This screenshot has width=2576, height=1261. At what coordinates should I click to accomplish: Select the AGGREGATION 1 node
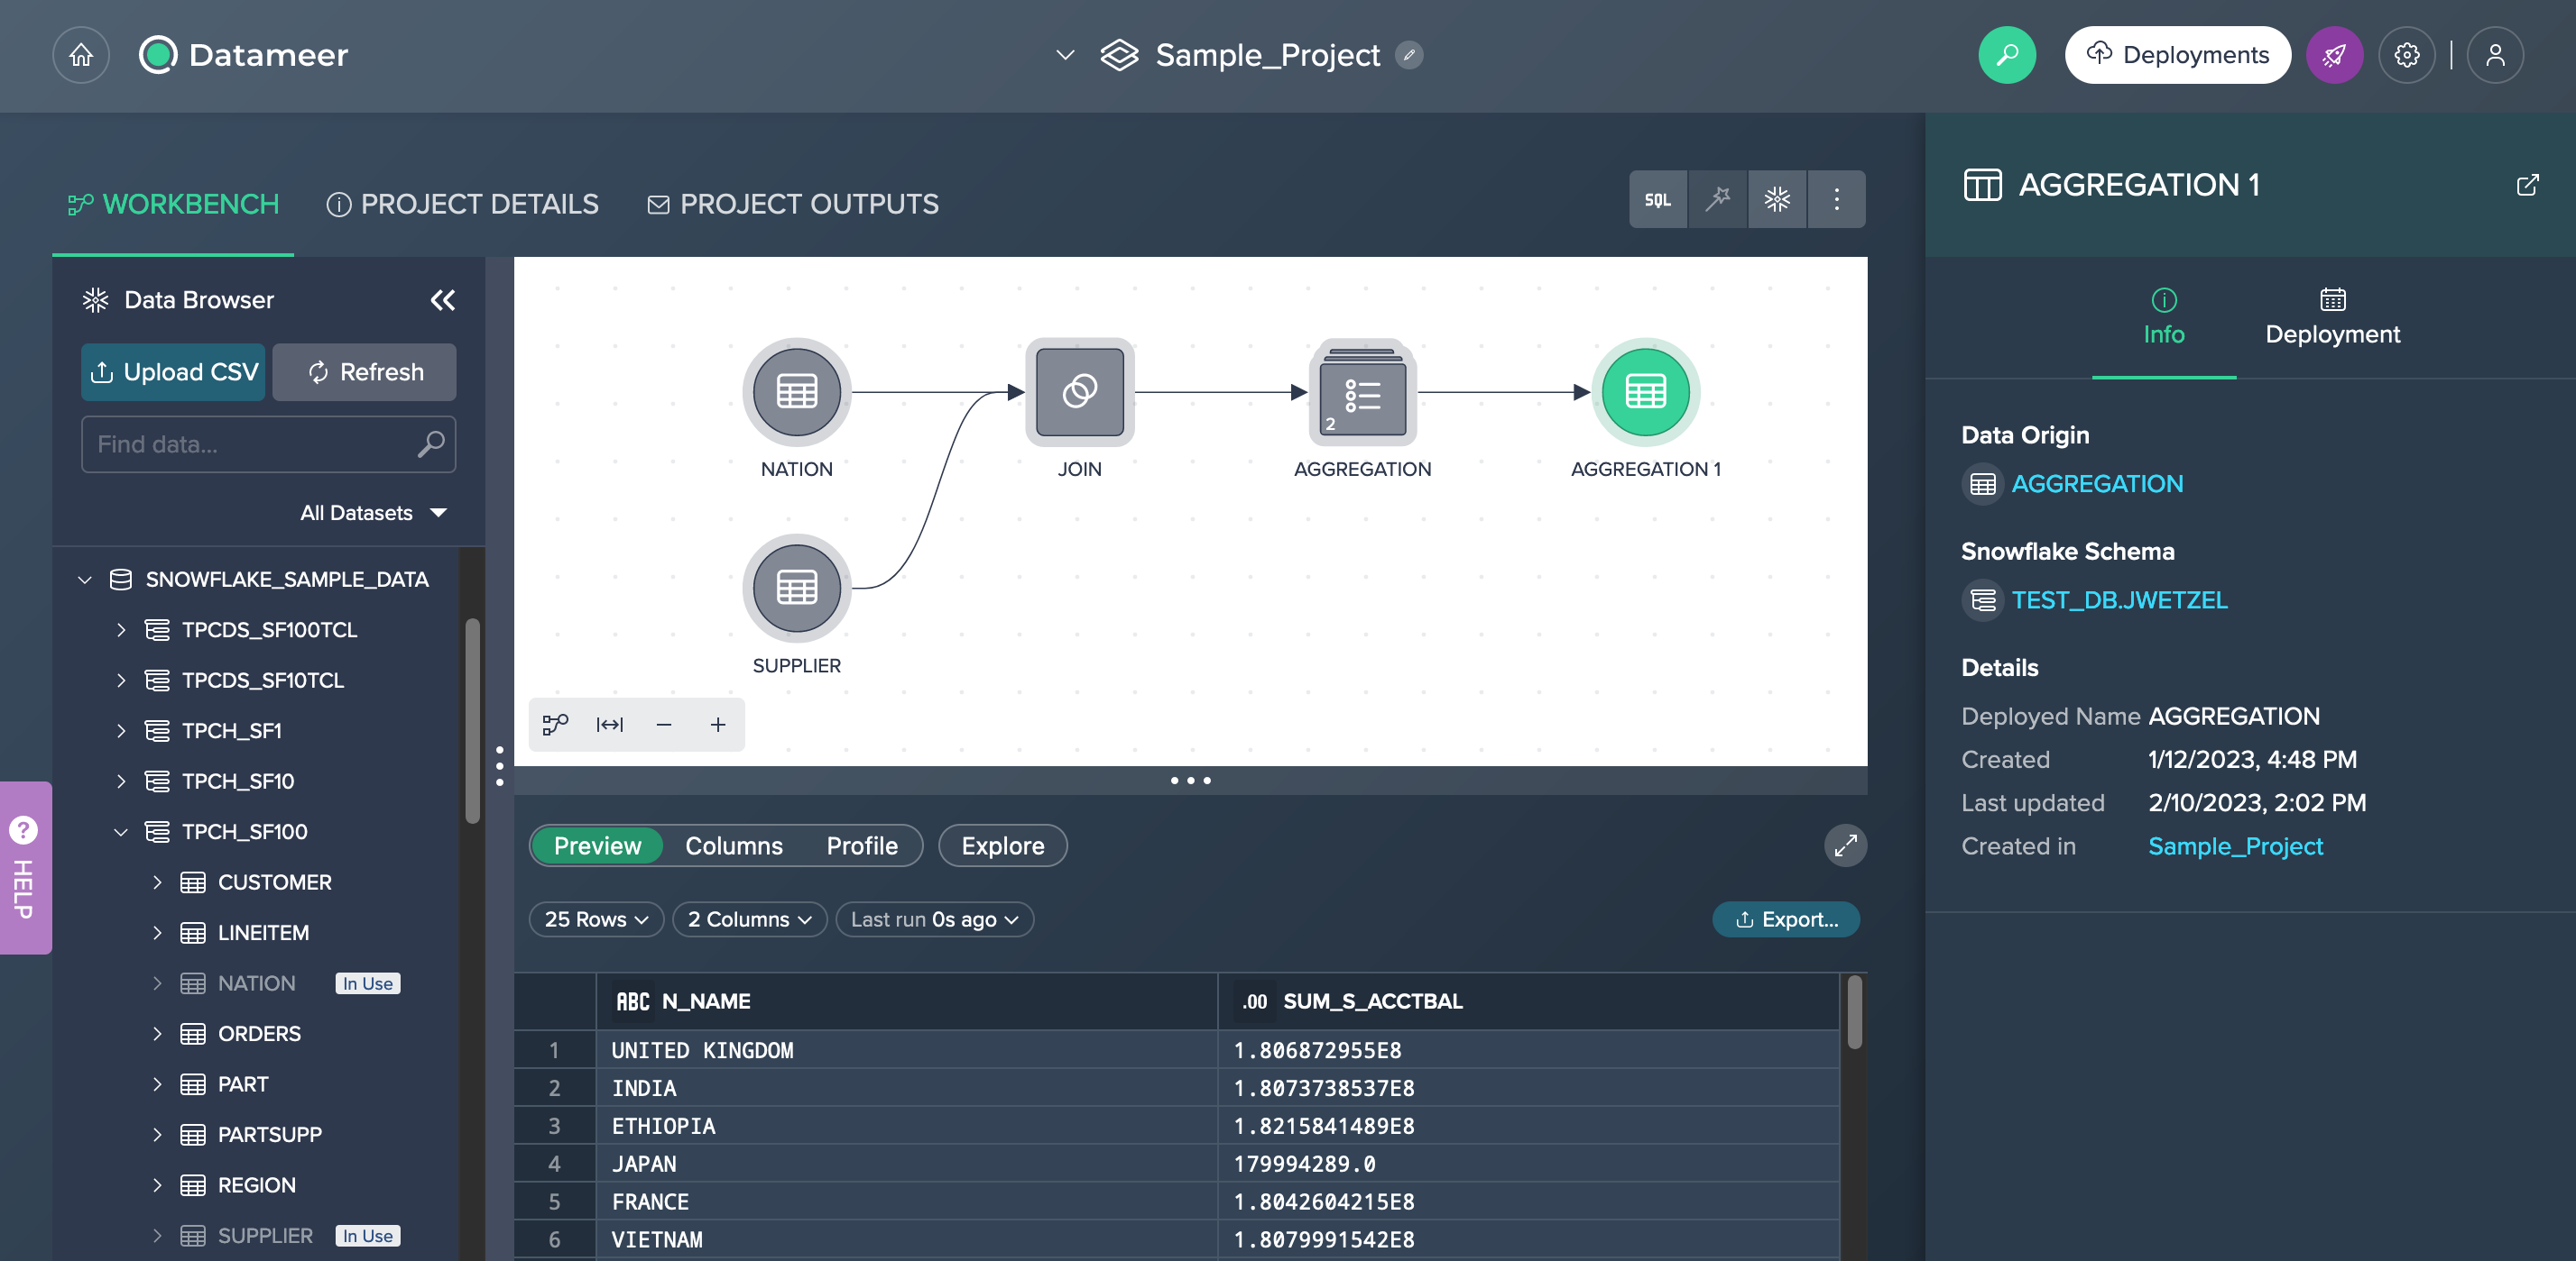click(1646, 392)
